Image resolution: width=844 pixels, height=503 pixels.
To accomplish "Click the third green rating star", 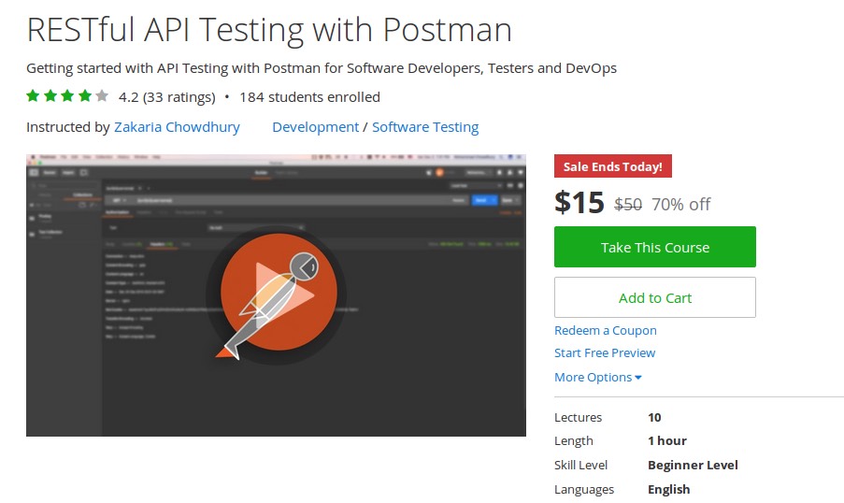I will click(67, 96).
